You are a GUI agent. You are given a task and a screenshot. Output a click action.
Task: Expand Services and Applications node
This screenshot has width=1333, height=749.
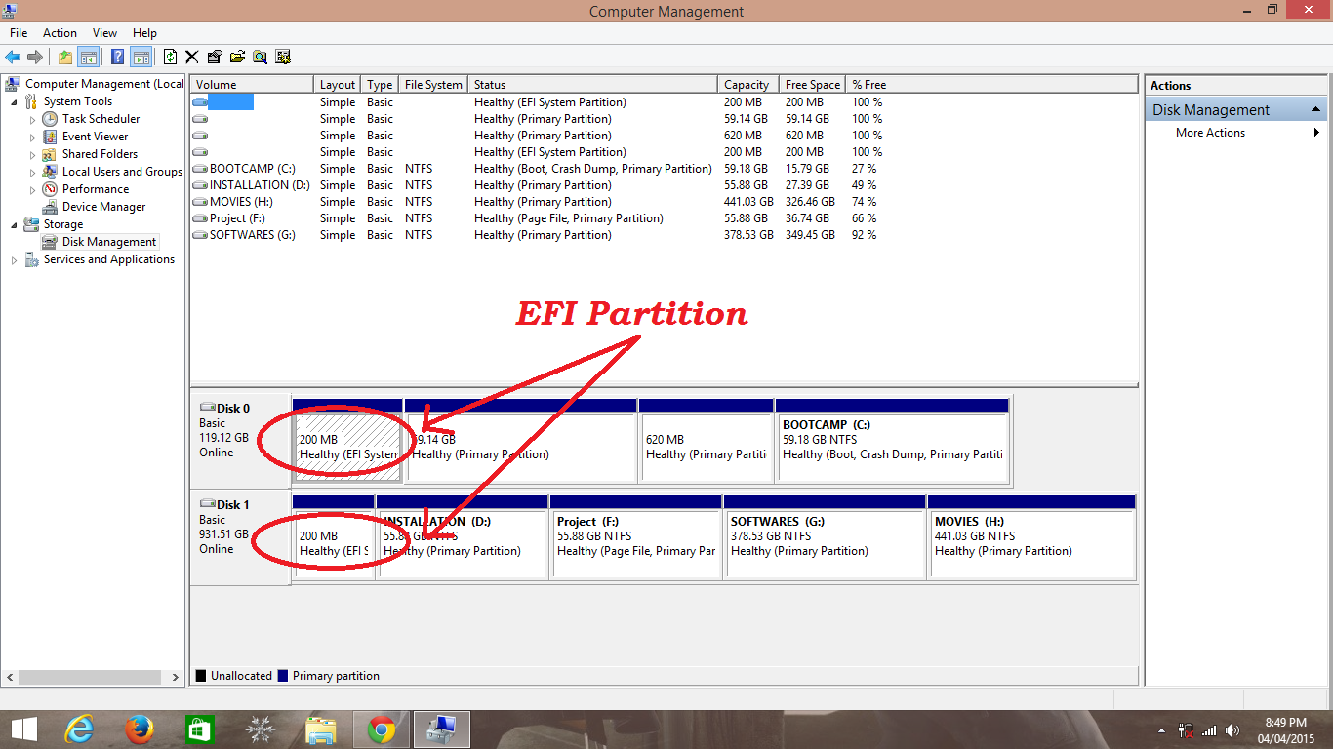coord(14,260)
